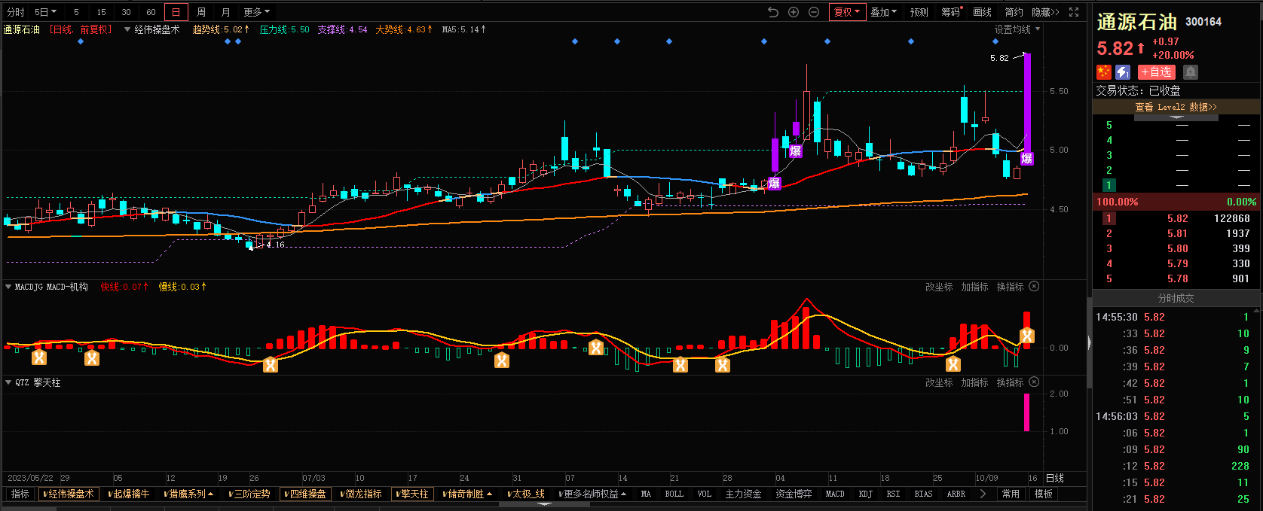
Task: Close the QTZ 擎天柱 indicator panel
Action: (x=1034, y=382)
